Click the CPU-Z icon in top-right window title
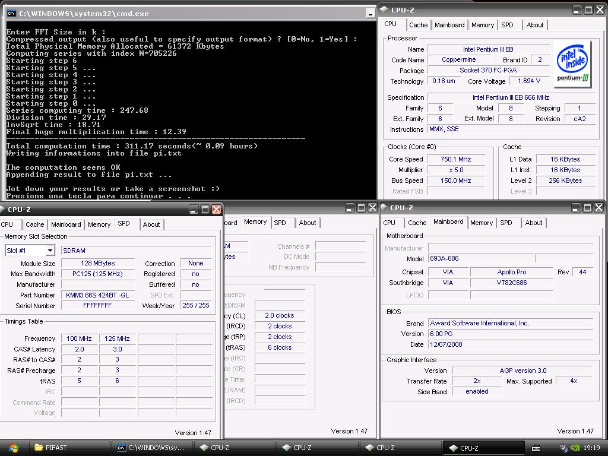608x456 pixels. pyautogui.click(x=384, y=9)
